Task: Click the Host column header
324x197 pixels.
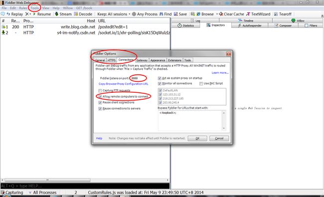Action: (91, 21)
